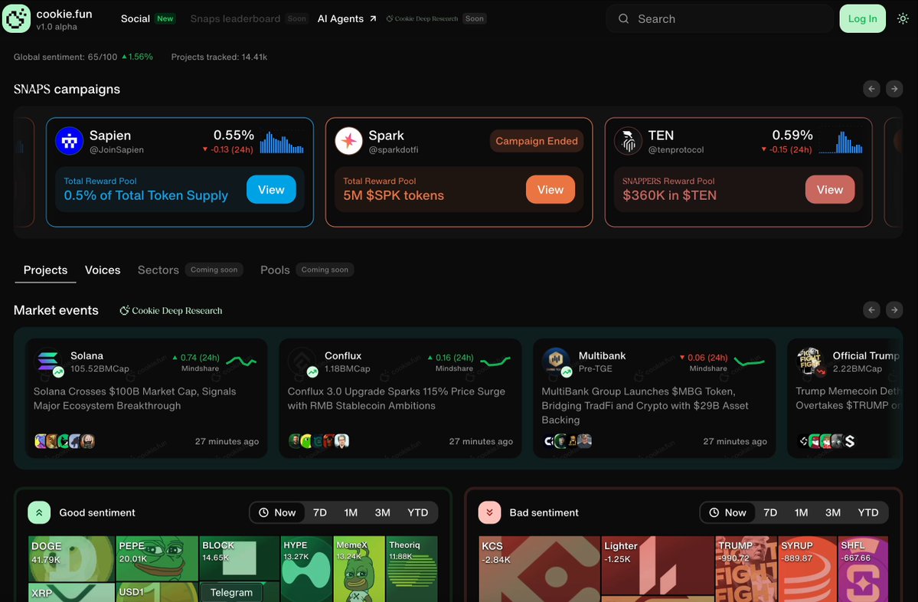918x602 pixels.
Task: Click the Log In button
Action: pyautogui.click(x=862, y=18)
